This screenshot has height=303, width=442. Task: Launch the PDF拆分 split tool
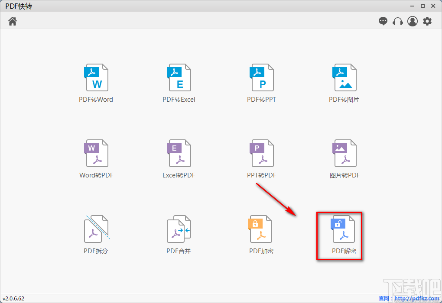pyautogui.click(x=96, y=229)
